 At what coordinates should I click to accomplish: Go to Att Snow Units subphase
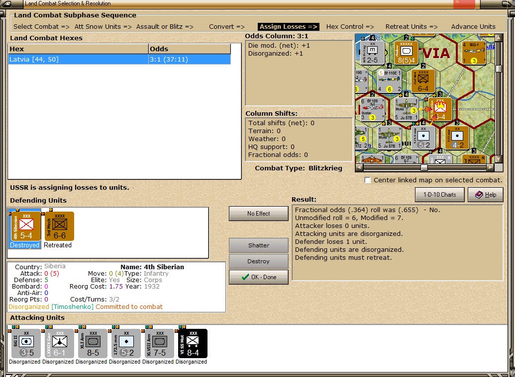coord(103,26)
